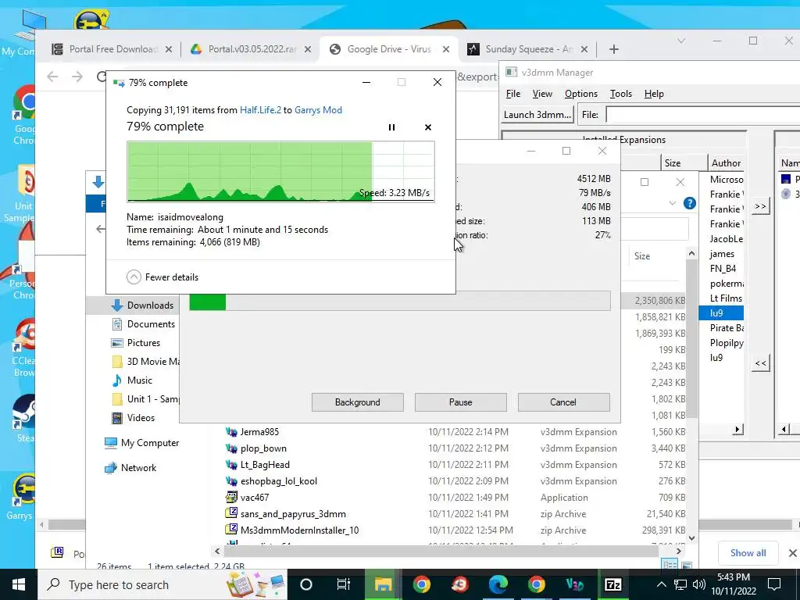Click the extraction progress bar
Screen dimensions: 800x600
(399, 301)
